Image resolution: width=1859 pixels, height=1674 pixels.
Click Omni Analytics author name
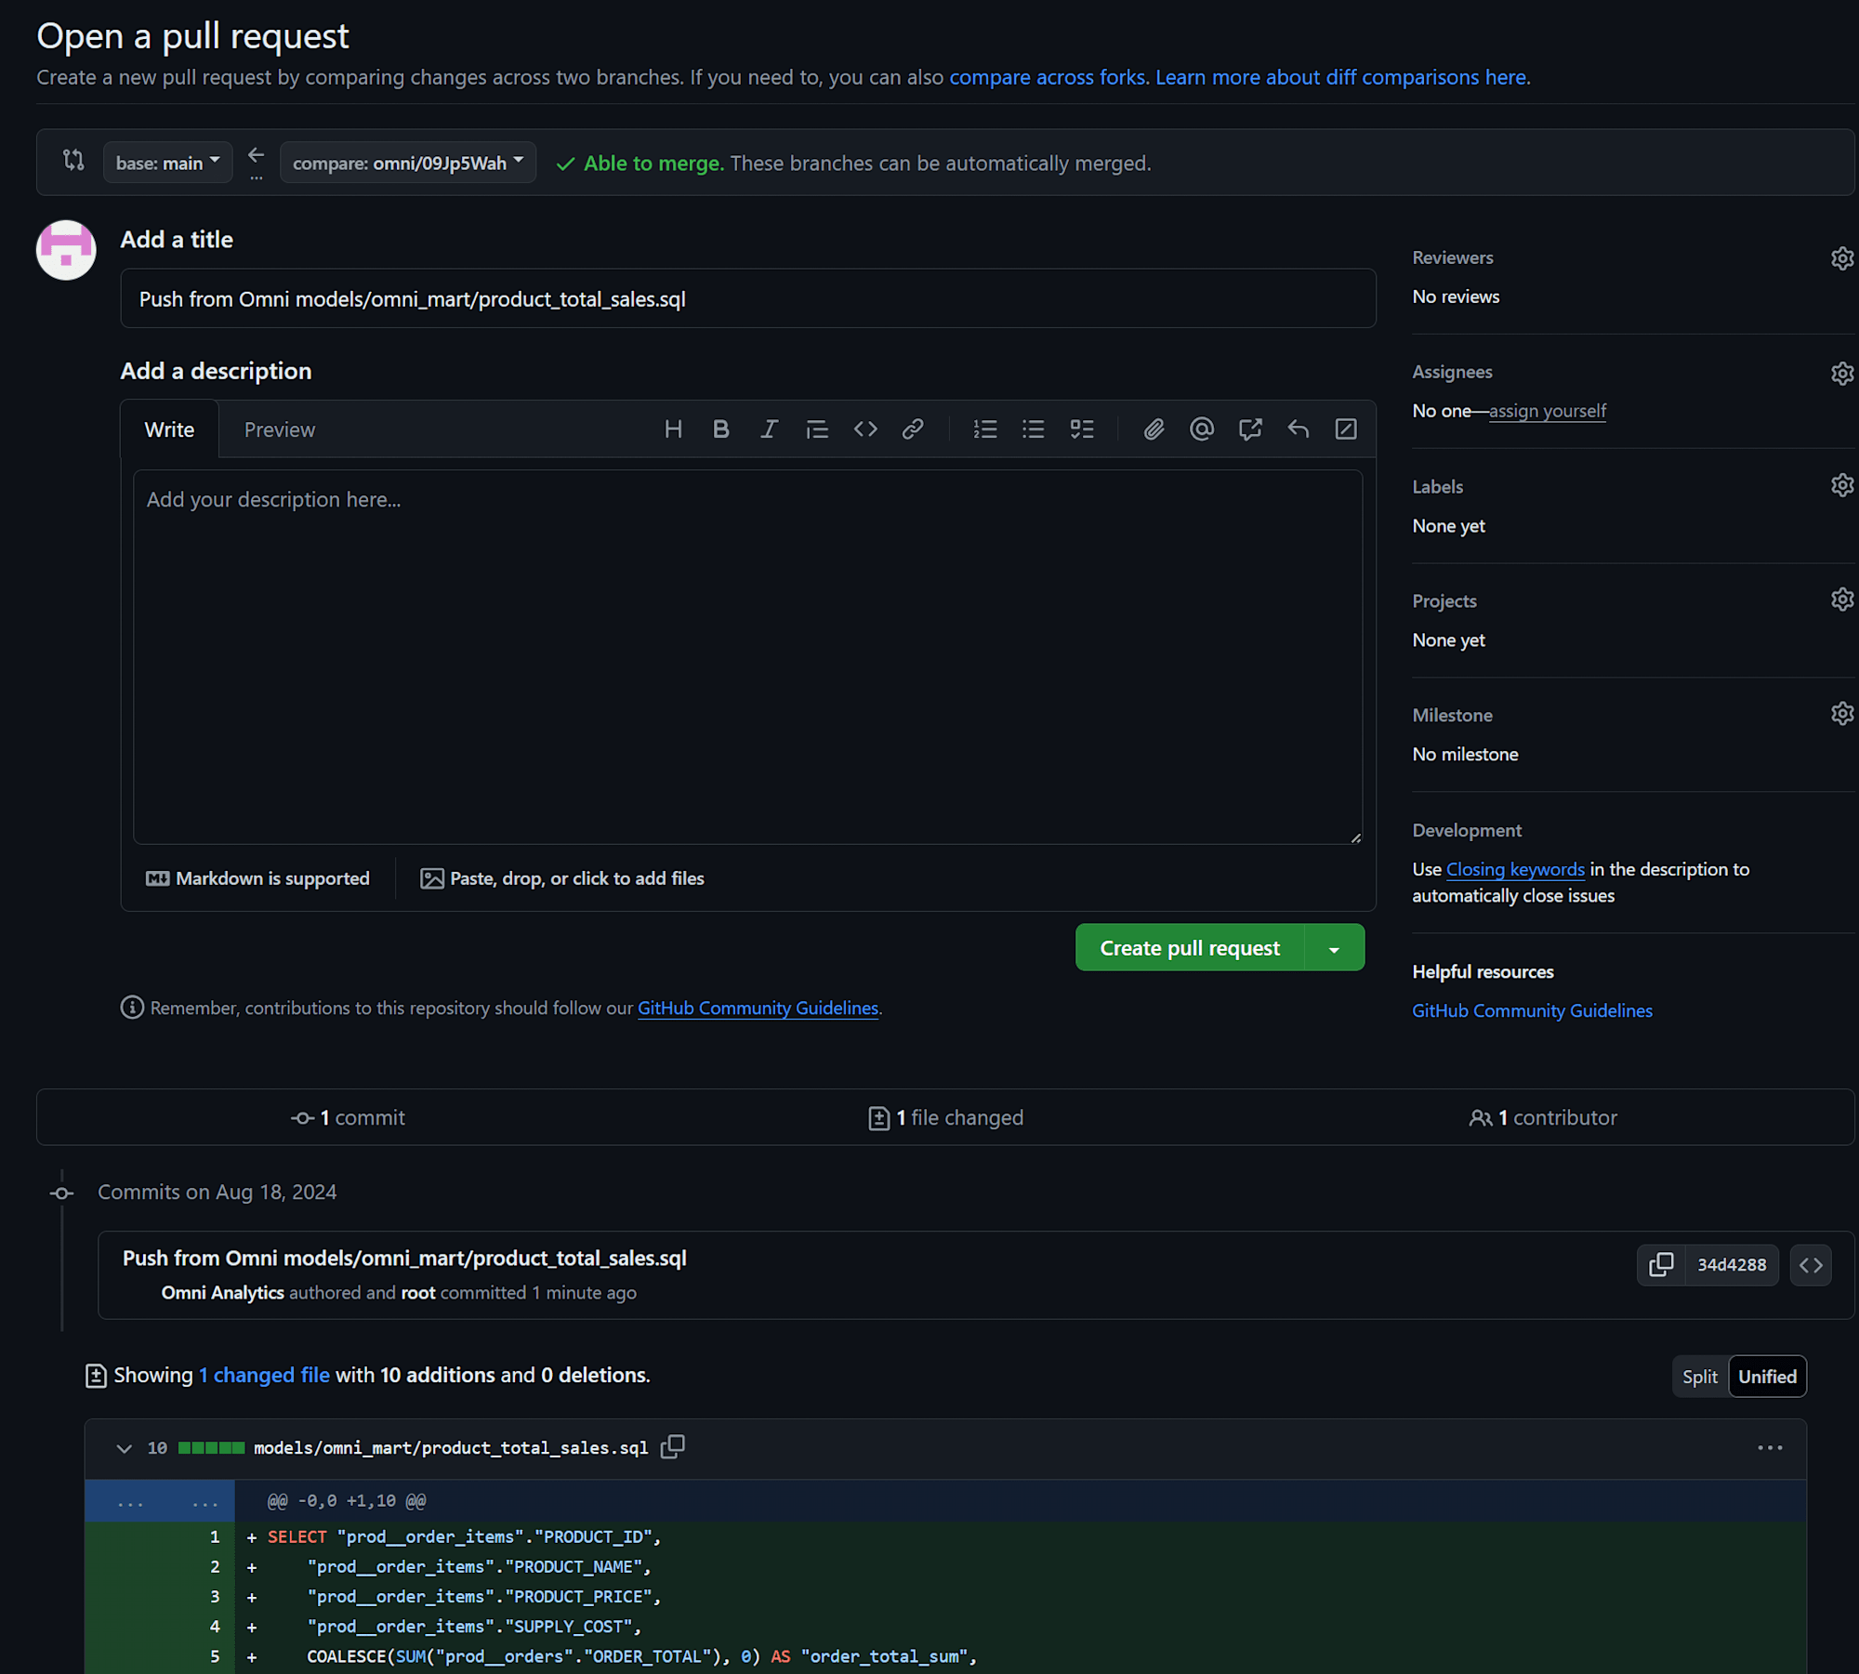pos(222,1293)
